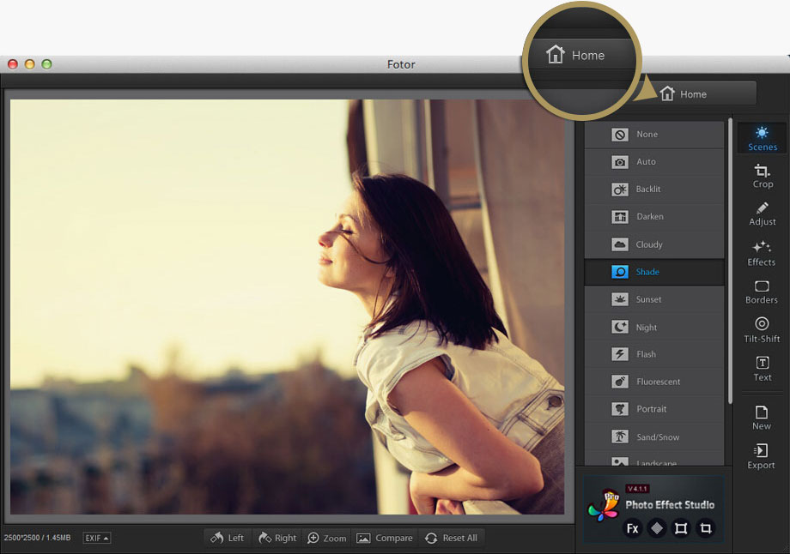
Task: Select the Night scene preset
Action: (x=654, y=327)
